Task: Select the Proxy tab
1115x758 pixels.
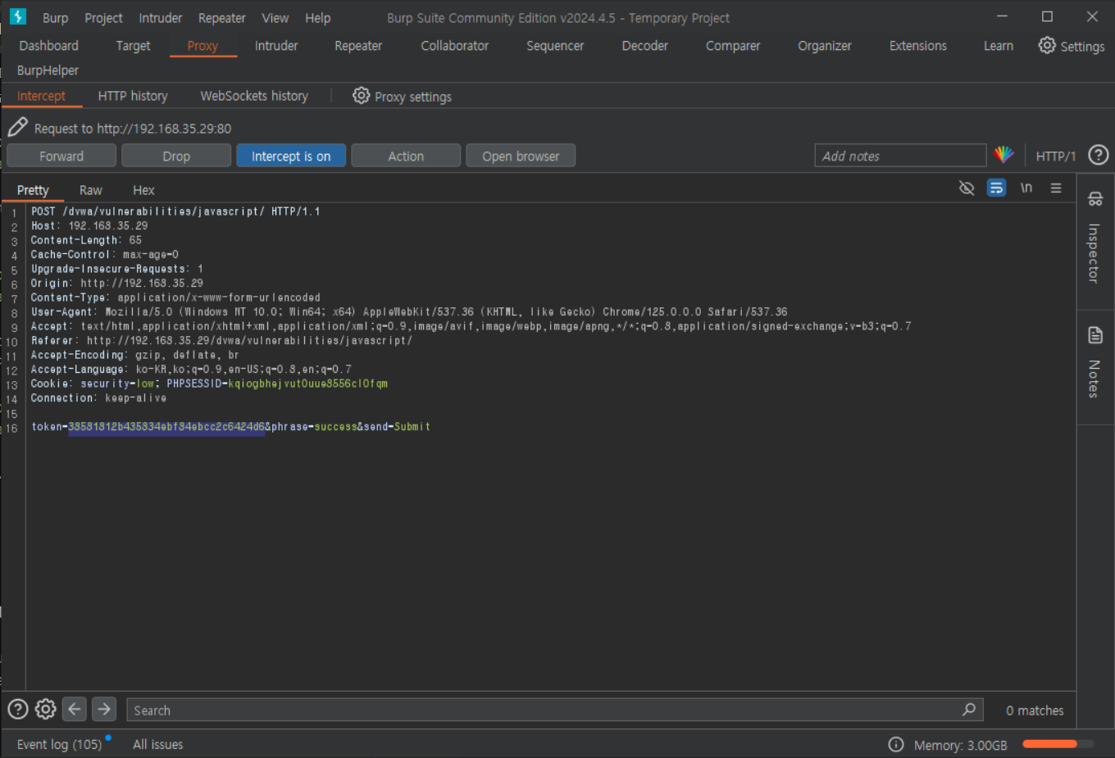Action: point(203,46)
